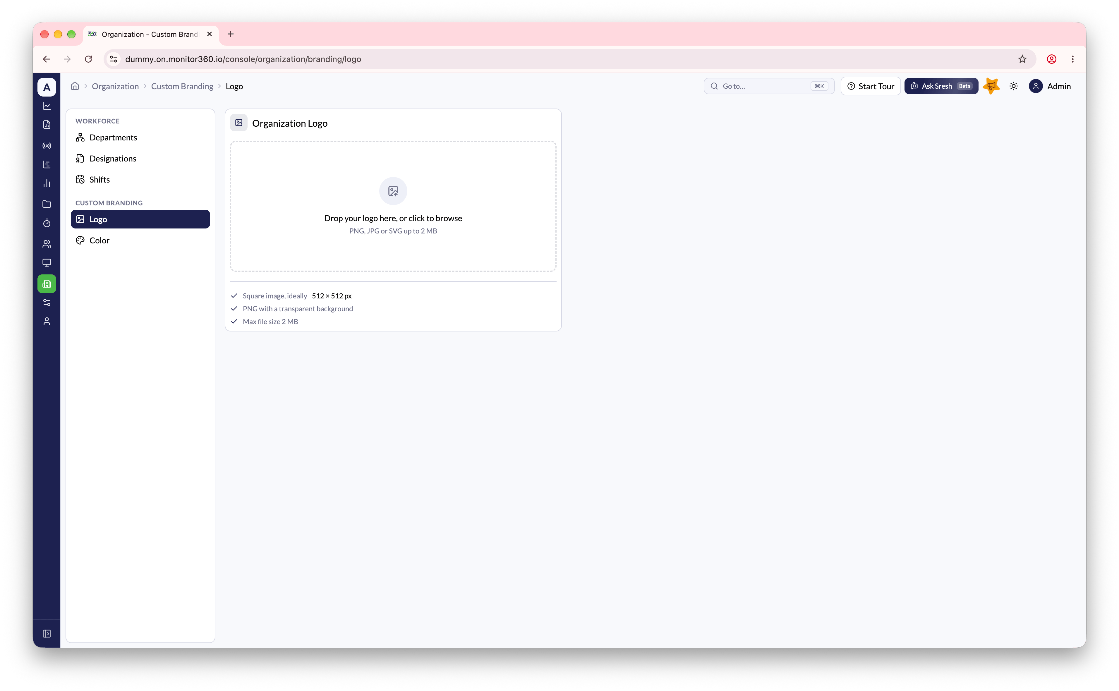This screenshot has width=1119, height=691.
Task: Toggle the light/dark theme sun icon
Action: click(1013, 86)
